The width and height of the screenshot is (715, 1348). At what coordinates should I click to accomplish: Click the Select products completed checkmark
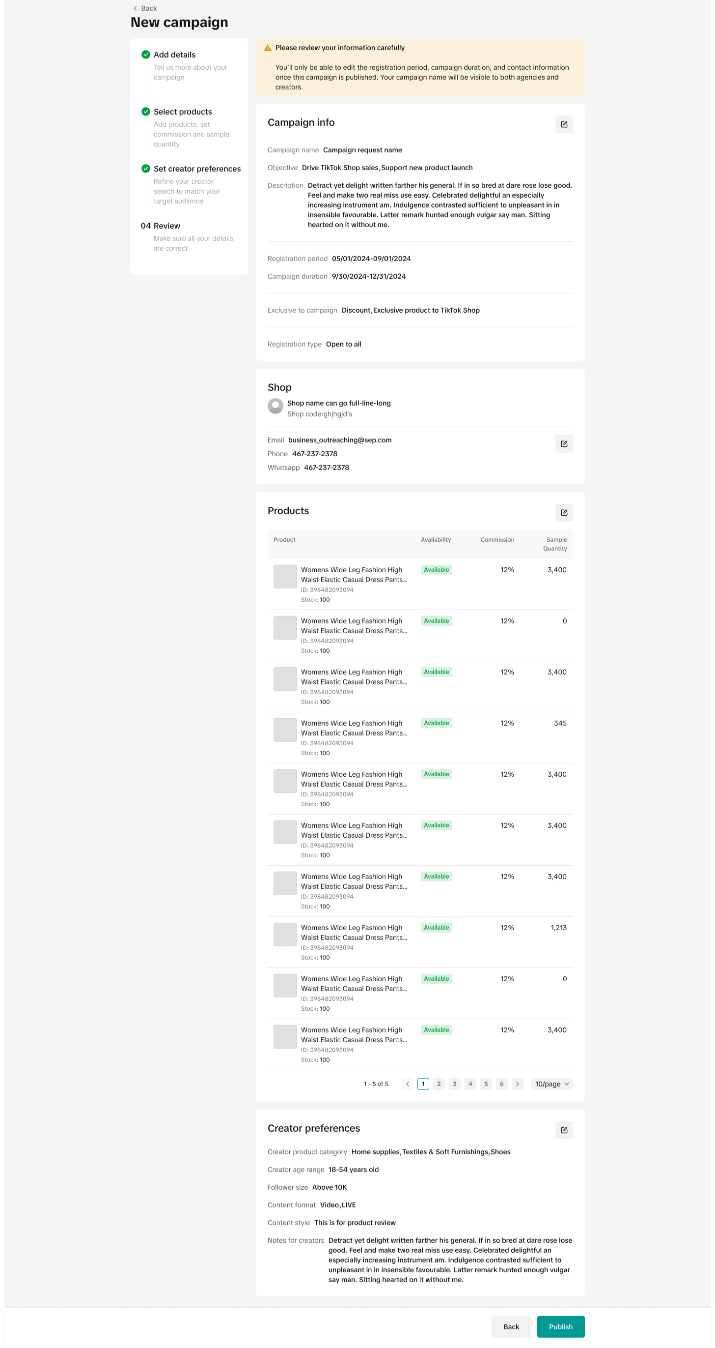tap(146, 112)
